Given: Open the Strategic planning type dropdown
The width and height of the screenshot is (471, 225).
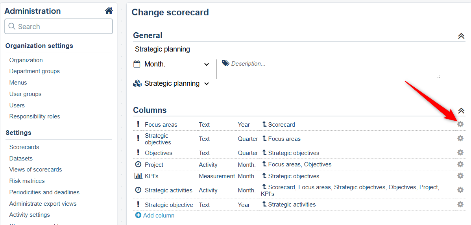Looking at the screenshot, I should point(172,83).
